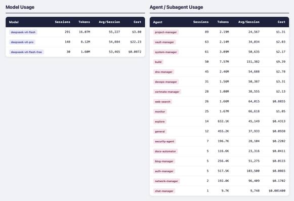Viewport: 294px width, 201px height.
Task: Select the web-search agent tag
Action: click(x=162, y=102)
